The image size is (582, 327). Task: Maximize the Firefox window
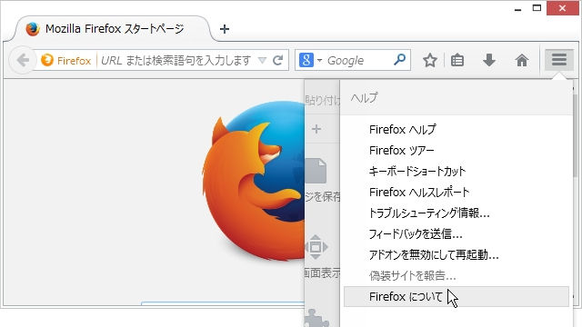pyautogui.click(x=537, y=8)
